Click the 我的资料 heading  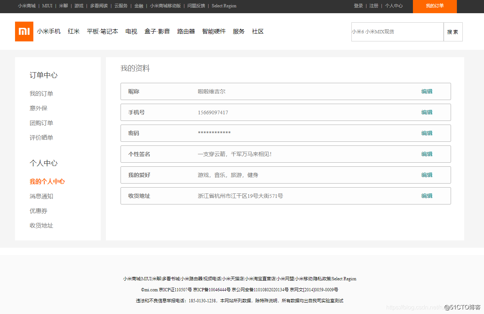[135, 69]
